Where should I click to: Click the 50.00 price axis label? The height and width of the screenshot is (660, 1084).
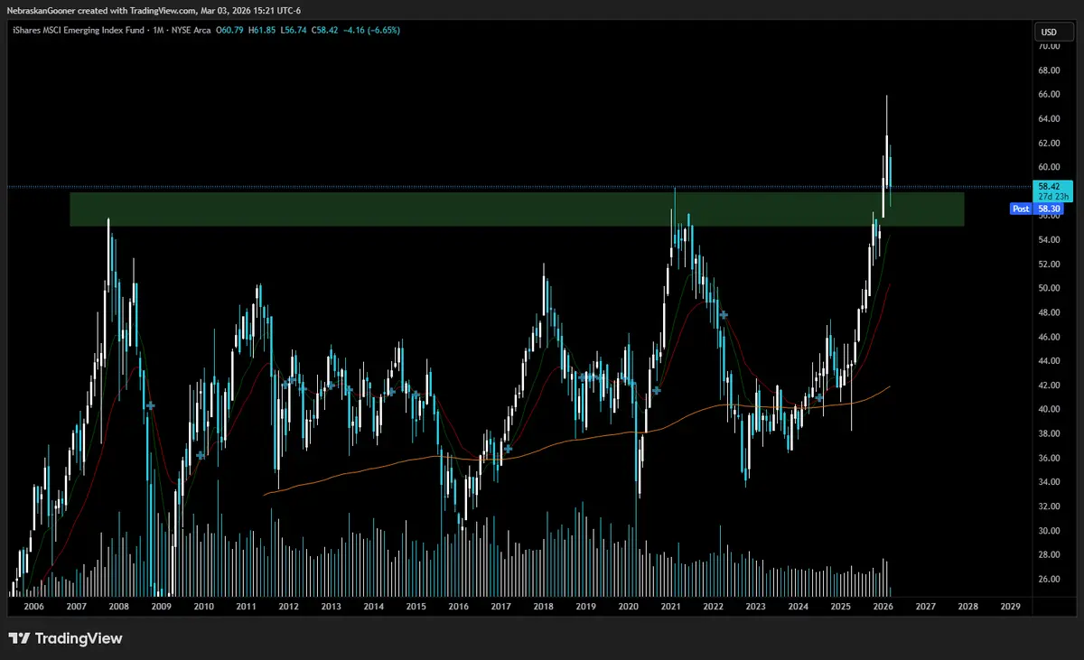(1049, 288)
